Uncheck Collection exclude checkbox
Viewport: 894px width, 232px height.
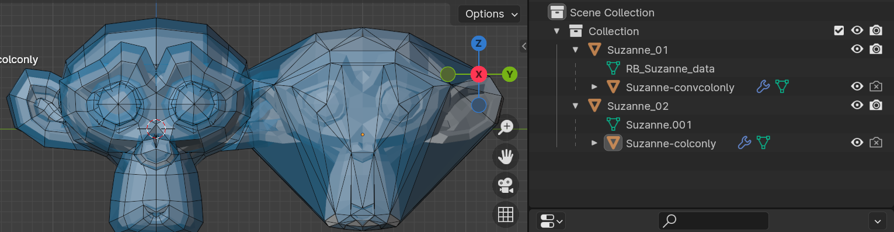point(839,30)
